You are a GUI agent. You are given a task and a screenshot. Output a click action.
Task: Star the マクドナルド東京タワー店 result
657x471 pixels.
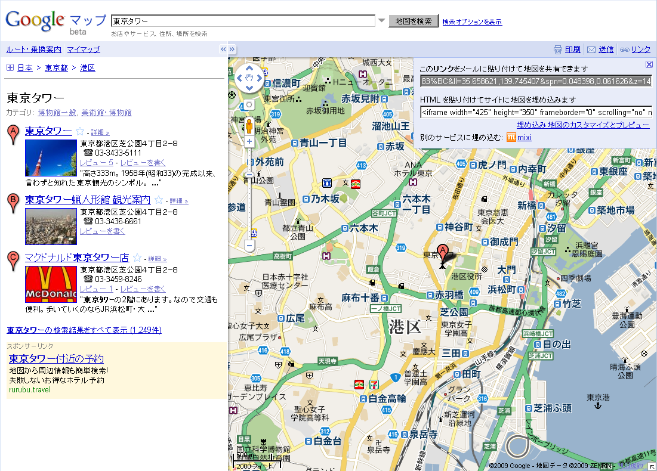137,258
